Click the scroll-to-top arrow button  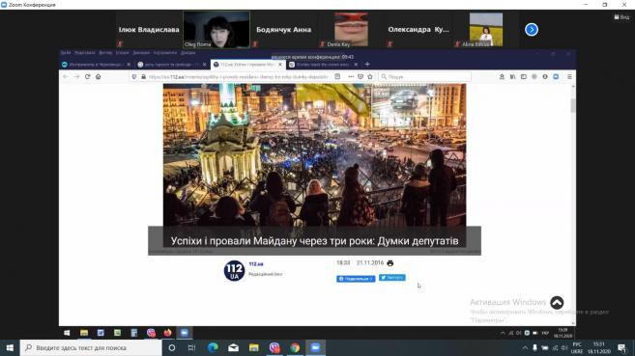tap(557, 303)
